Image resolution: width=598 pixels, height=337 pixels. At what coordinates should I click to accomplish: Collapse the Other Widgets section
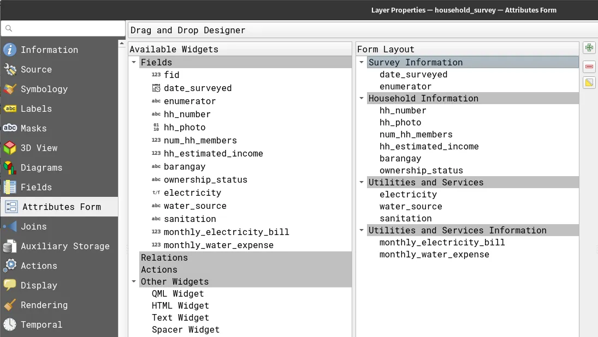coord(134,281)
